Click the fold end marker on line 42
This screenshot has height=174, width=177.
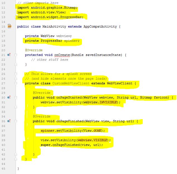[16, 155]
